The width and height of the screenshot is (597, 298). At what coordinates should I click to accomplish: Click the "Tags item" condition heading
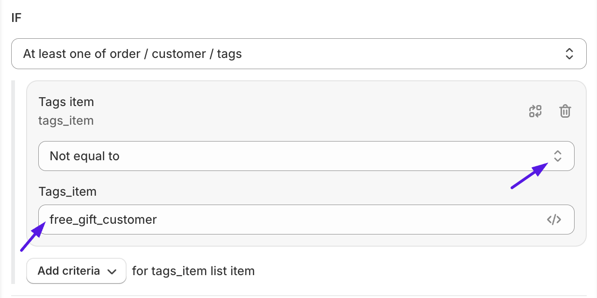[x=66, y=102]
